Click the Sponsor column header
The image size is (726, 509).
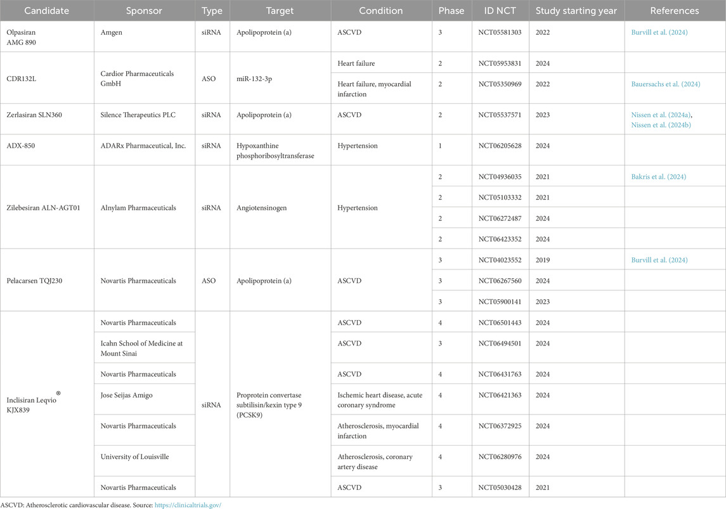point(144,11)
